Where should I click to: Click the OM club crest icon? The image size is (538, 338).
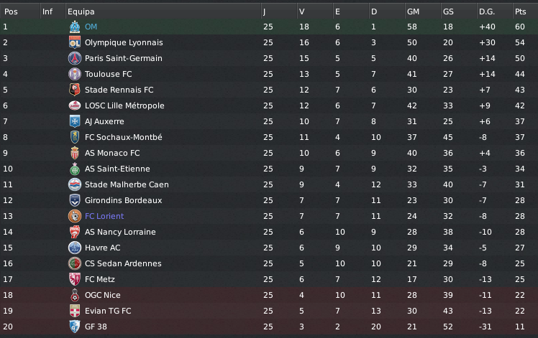[x=73, y=27]
